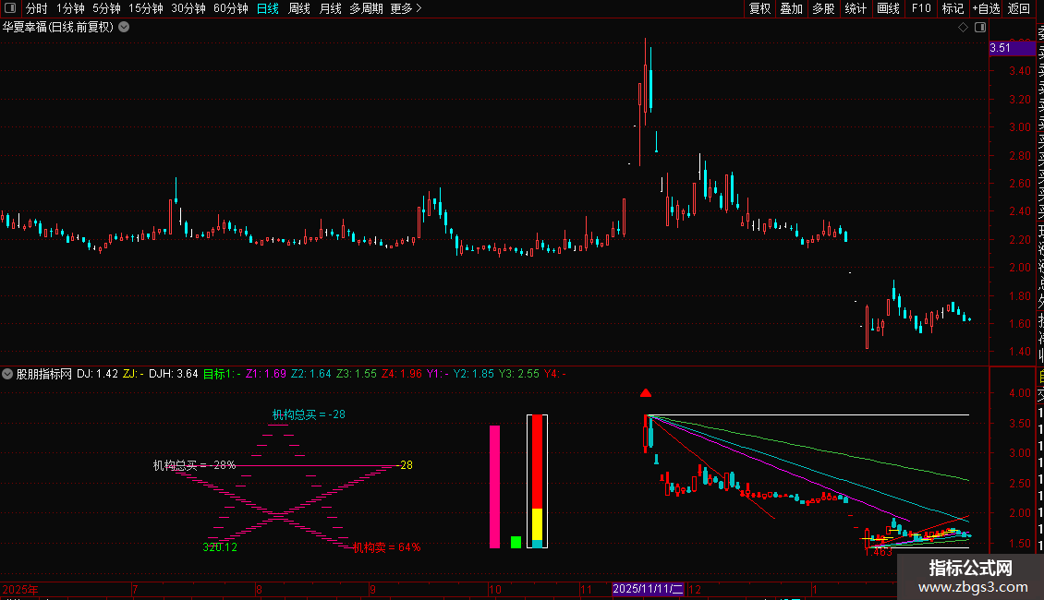Viewport: 1044px width, 600px height.
Task: Click the 机构卖 = 64% label
Action: [387, 547]
